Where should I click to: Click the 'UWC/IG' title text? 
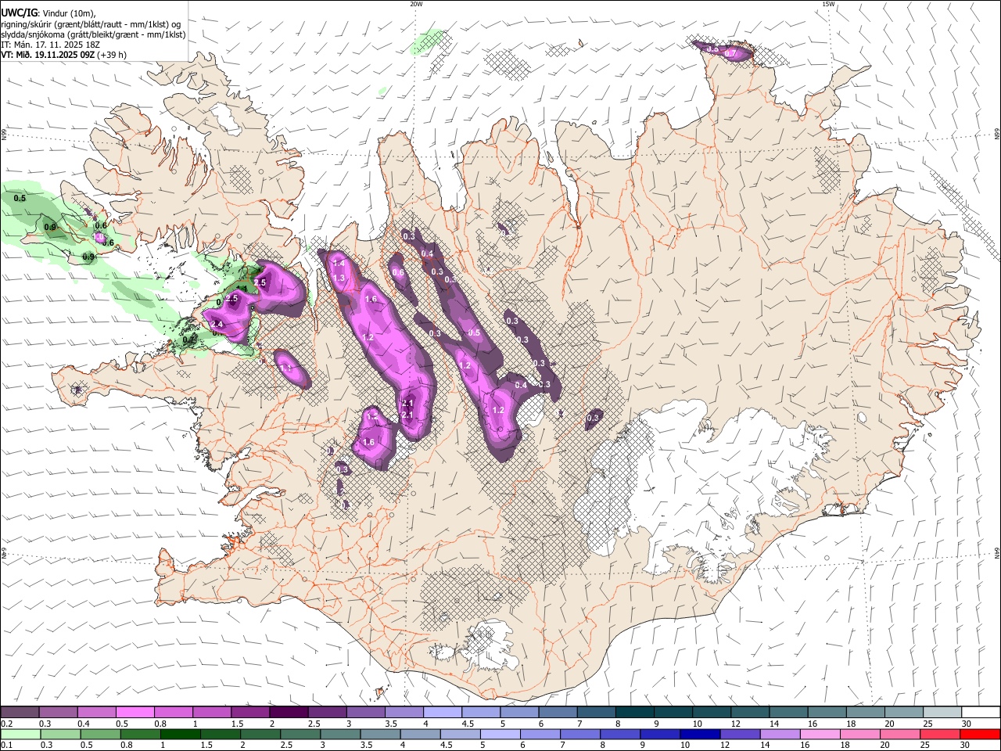[x=19, y=13]
